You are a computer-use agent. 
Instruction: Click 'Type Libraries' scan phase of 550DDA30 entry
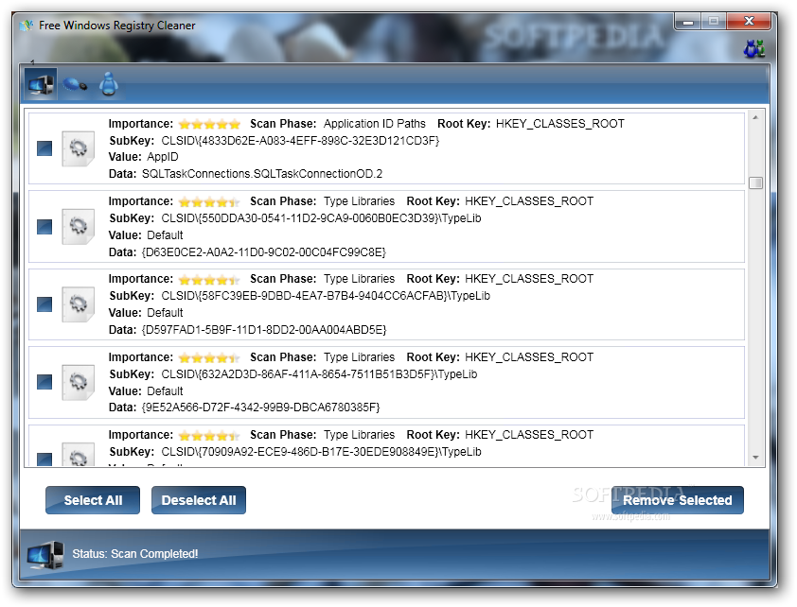coord(360,201)
